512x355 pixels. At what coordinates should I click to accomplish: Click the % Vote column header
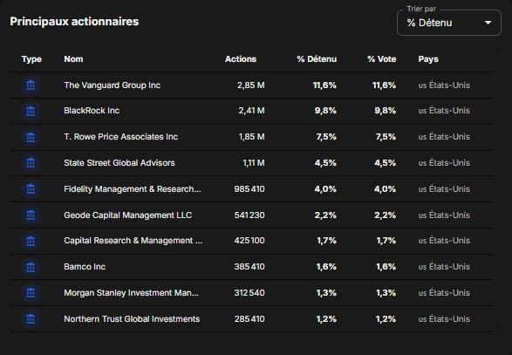pyautogui.click(x=381, y=59)
